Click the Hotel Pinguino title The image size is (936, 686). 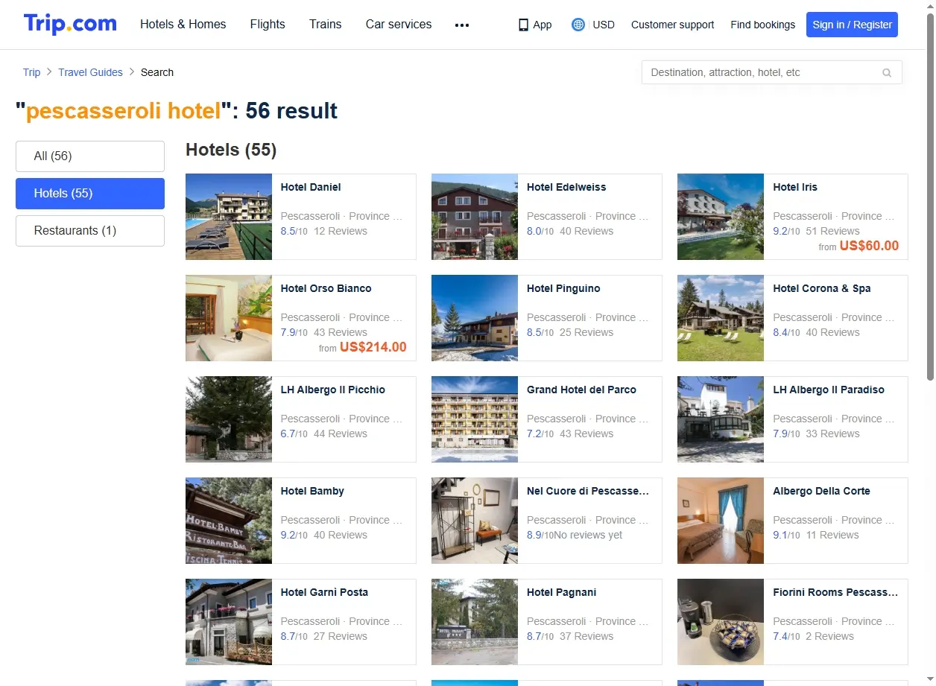click(563, 288)
